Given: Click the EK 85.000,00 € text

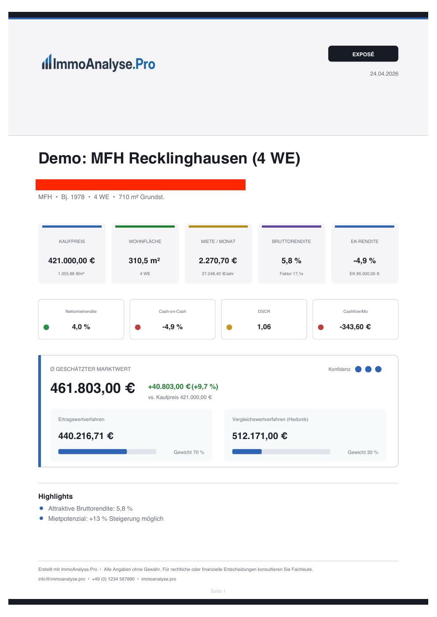Looking at the screenshot, I should [x=364, y=273].
